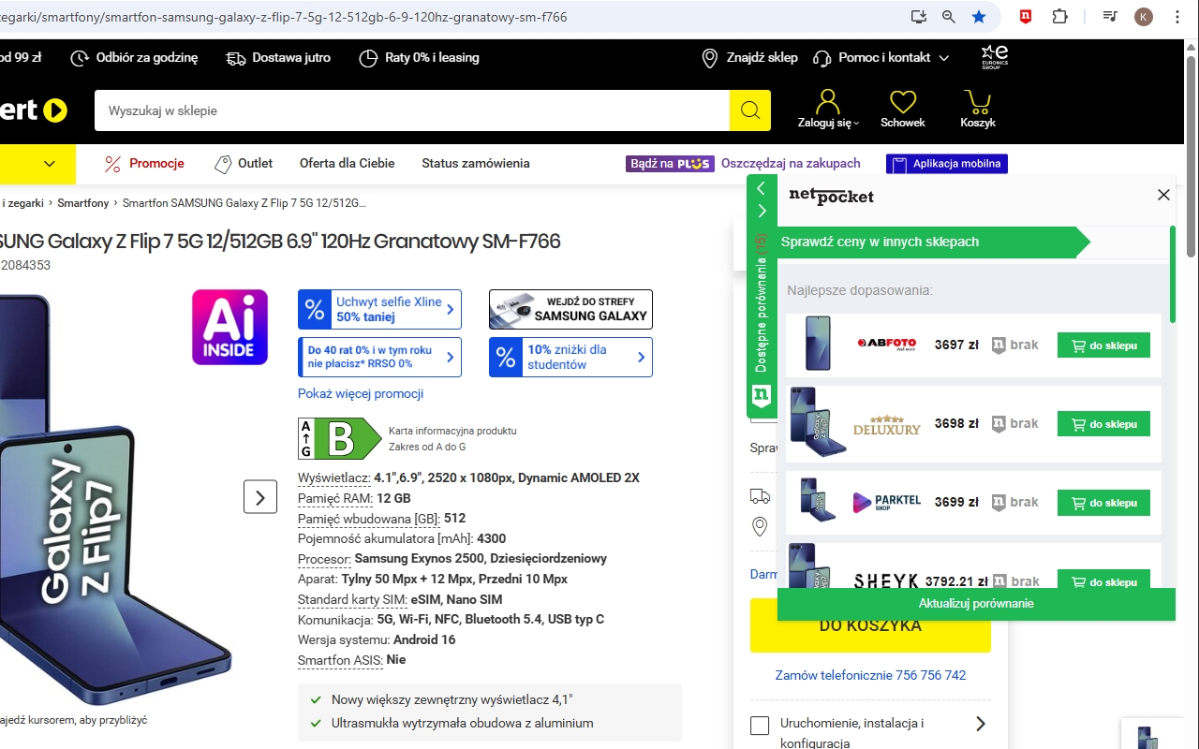Open the ABFOTO offer phone thumbnail
This screenshot has width=1199, height=749.
coord(818,344)
